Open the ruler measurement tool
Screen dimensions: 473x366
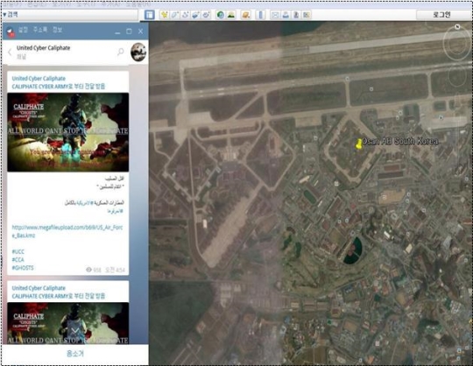pyautogui.click(x=261, y=15)
